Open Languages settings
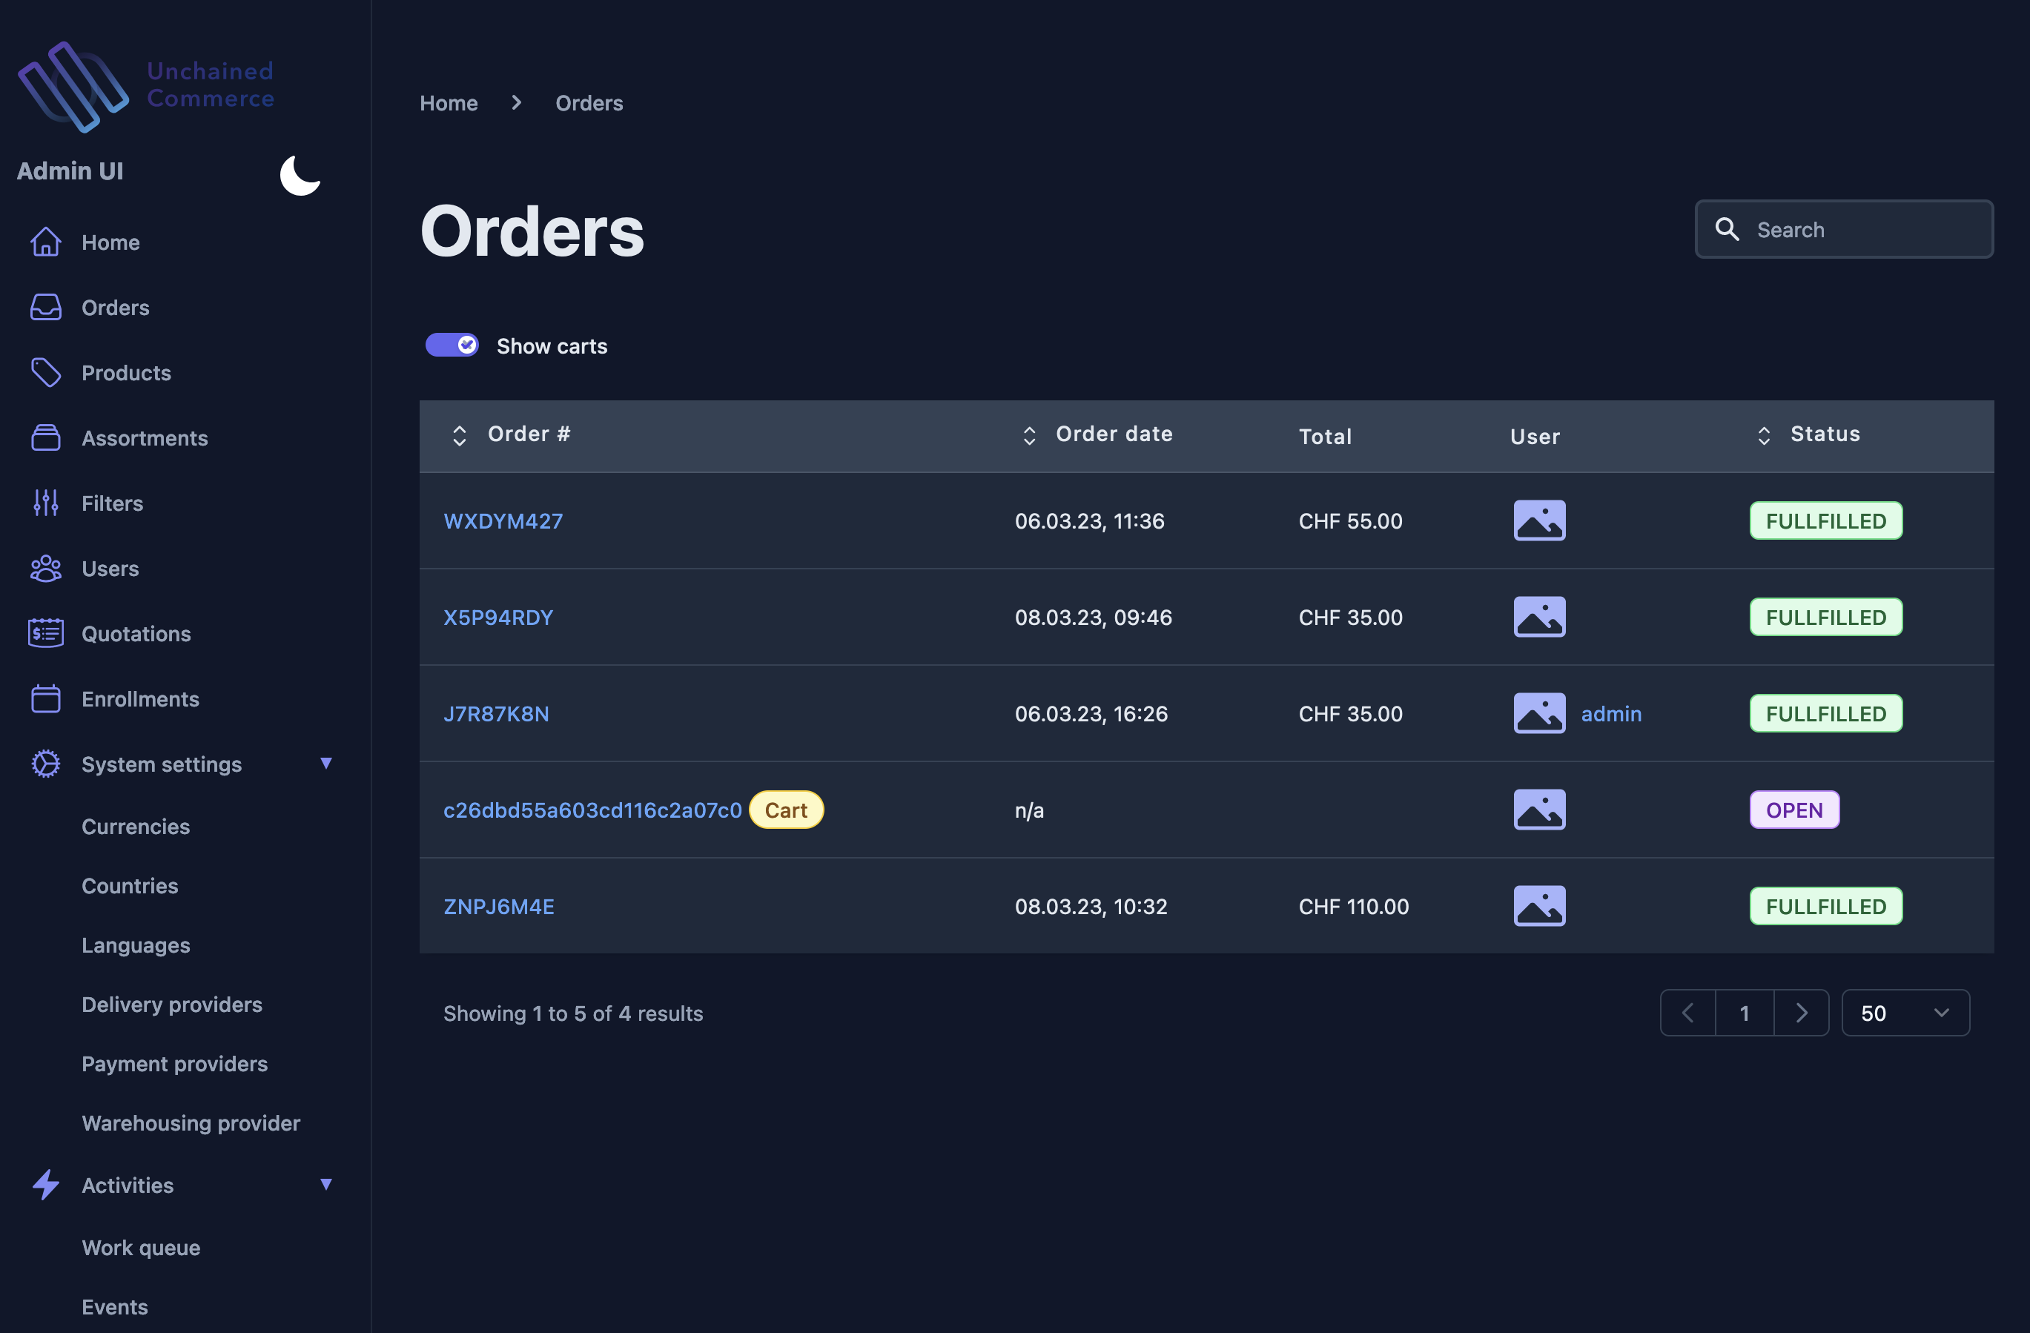Image resolution: width=2030 pixels, height=1333 pixels. tap(136, 945)
